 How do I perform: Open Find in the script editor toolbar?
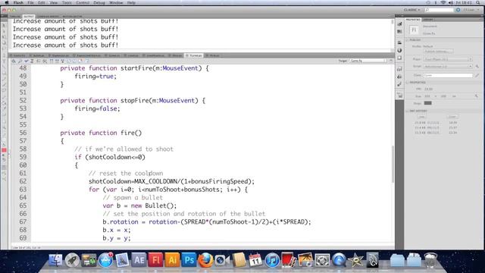pyautogui.click(x=20, y=61)
